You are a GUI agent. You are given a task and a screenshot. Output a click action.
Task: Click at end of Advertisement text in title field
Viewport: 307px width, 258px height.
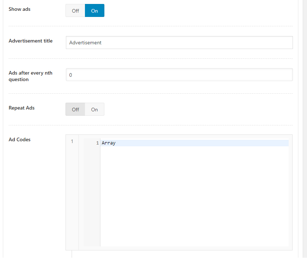coord(102,43)
